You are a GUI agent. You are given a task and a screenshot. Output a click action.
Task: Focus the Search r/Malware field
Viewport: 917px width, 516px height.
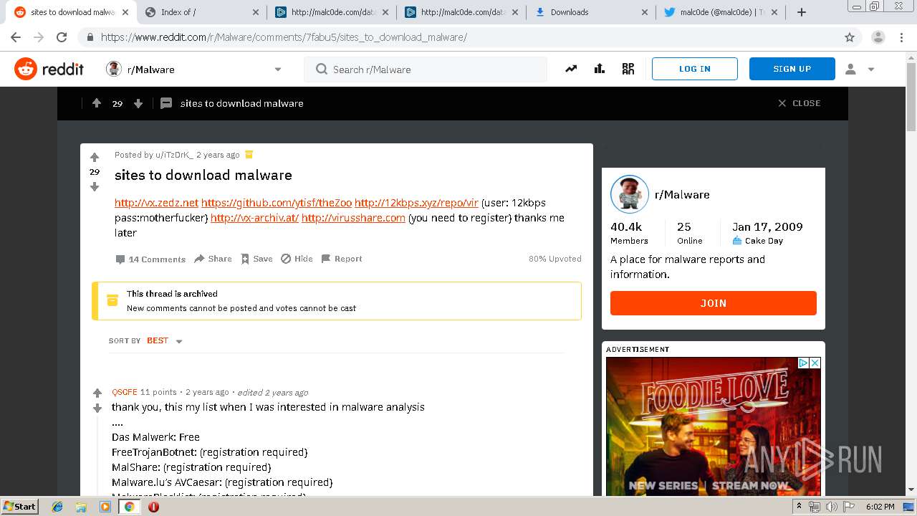[x=426, y=70]
